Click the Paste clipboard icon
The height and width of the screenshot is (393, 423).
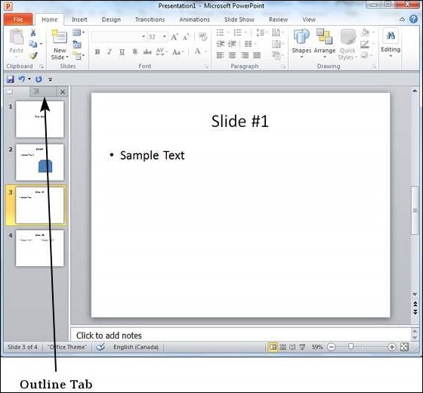17,36
